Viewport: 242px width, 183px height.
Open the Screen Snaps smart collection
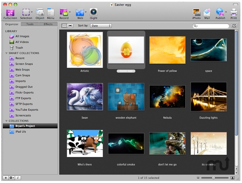30,64
